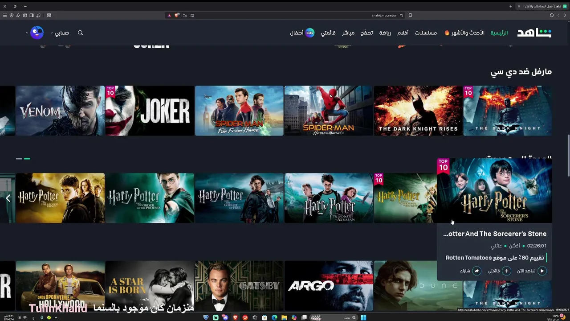Open Harry Potter Goblet of Fire thumbnail
Screen dimensions: 570x321
(x=239, y=198)
